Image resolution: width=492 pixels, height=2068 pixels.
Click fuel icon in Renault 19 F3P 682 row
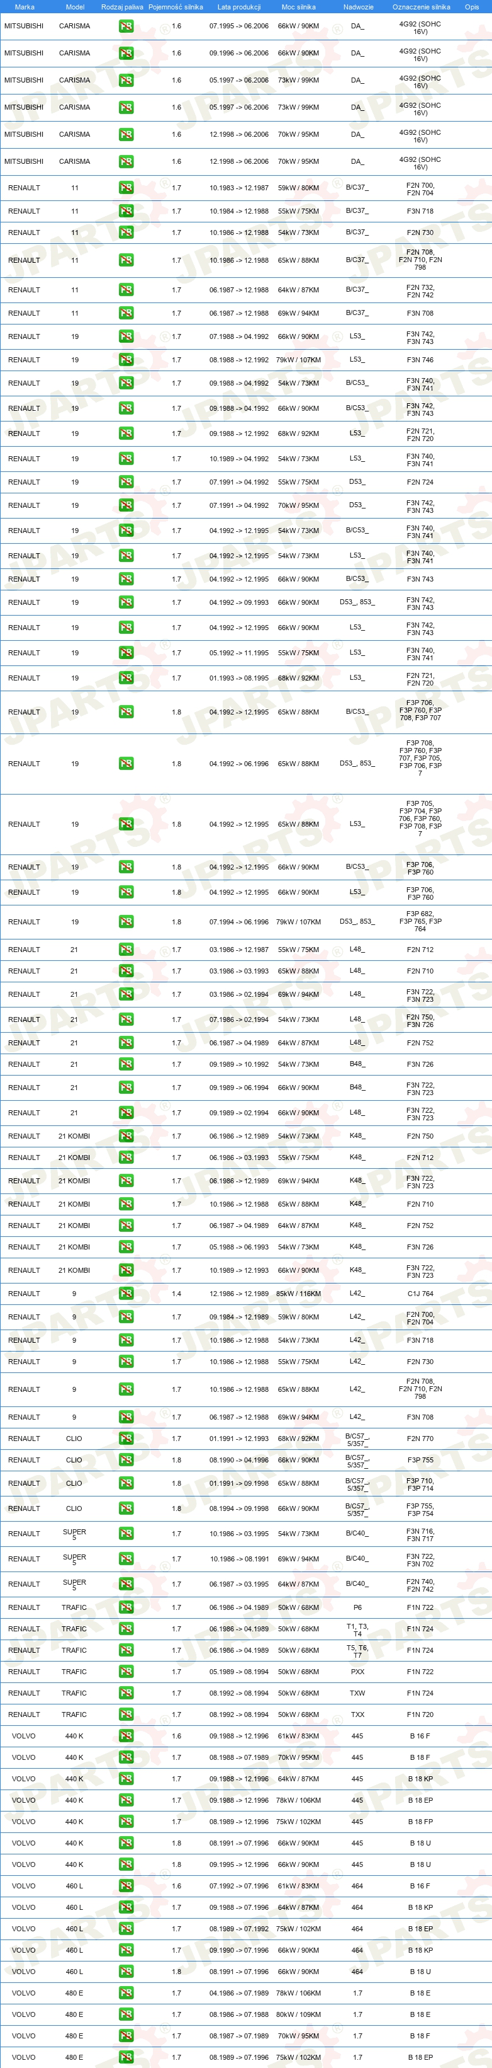pyautogui.click(x=126, y=922)
